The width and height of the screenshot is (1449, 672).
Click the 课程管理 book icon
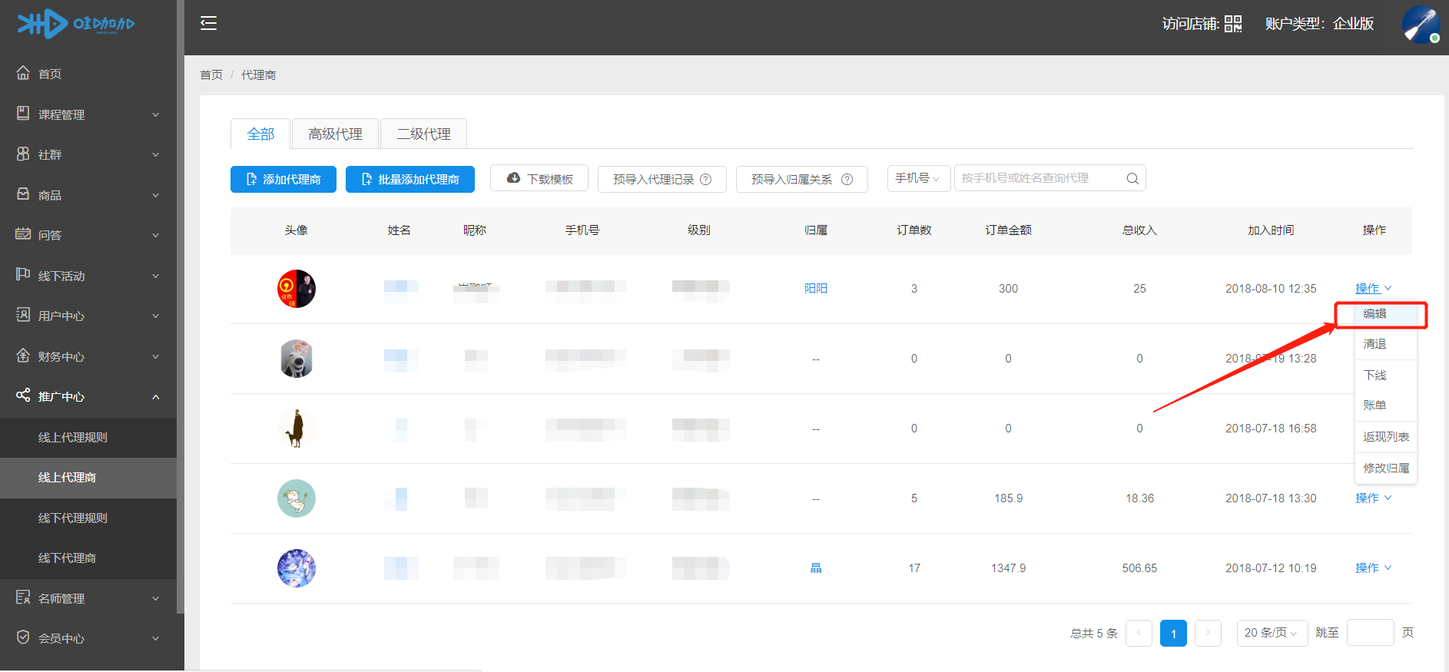pyautogui.click(x=23, y=114)
